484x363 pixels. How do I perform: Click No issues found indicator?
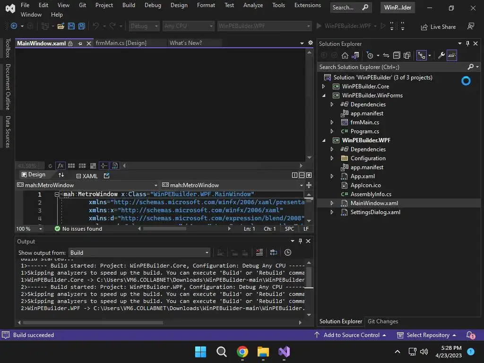[x=78, y=229]
